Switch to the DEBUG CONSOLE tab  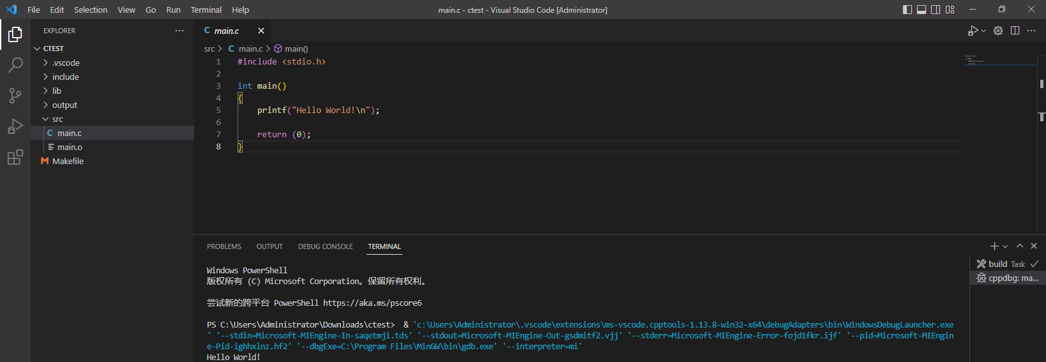point(325,246)
